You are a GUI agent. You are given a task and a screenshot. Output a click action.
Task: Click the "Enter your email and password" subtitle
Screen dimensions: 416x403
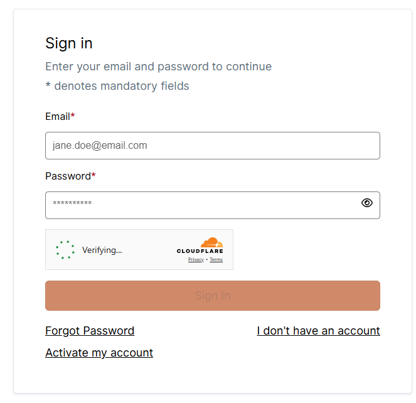point(158,67)
